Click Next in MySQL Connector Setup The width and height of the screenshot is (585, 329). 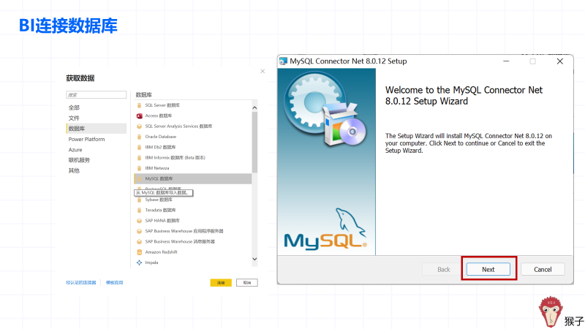(488, 269)
